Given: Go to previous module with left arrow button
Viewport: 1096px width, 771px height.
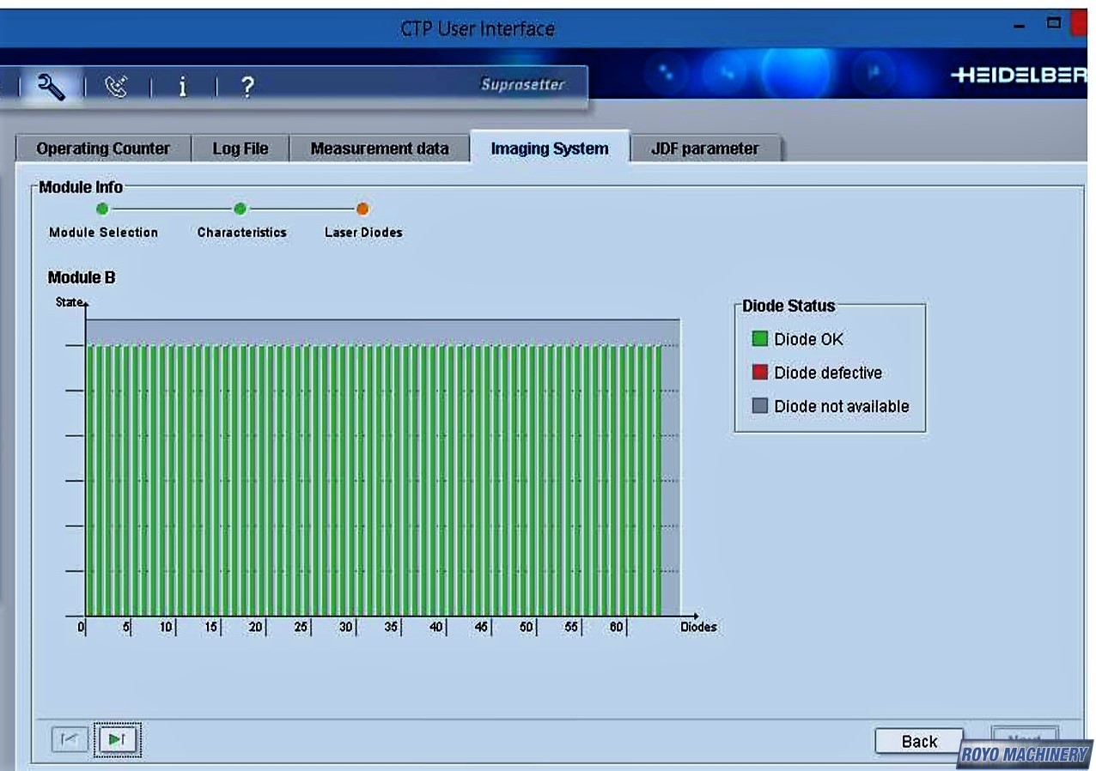Looking at the screenshot, I should pos(70,739).
